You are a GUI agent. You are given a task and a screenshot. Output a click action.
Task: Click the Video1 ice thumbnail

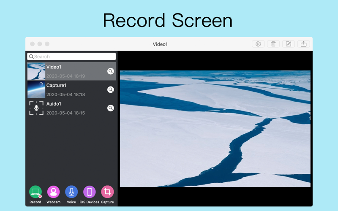36,71
